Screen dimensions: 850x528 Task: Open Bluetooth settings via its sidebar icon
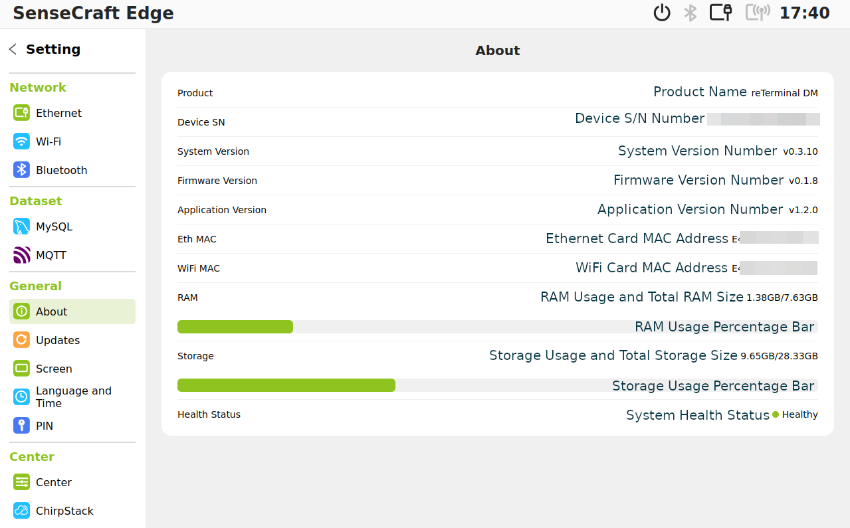tap(22, 170)
